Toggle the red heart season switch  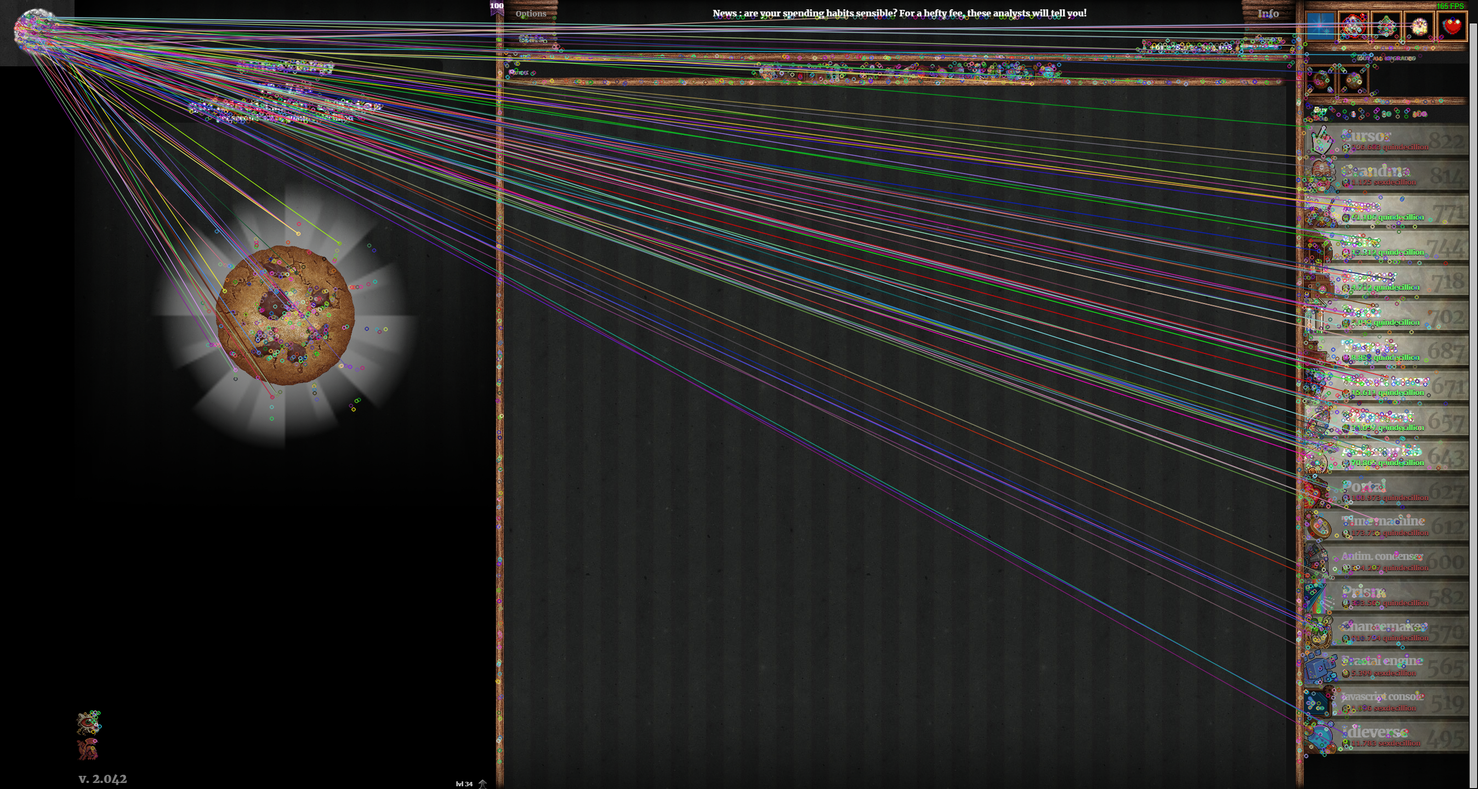(1452, 27)
